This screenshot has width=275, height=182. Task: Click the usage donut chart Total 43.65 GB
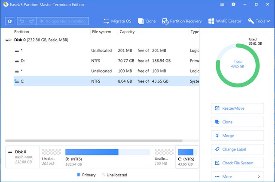coord(238,65)
